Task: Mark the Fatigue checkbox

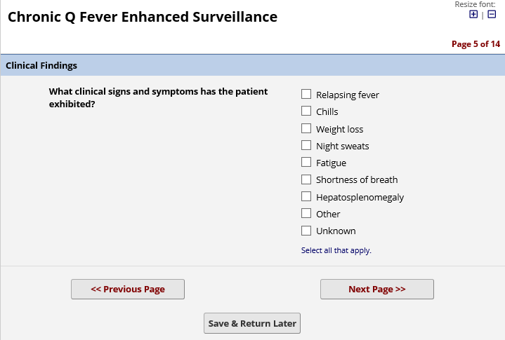Action: [306, 162]
